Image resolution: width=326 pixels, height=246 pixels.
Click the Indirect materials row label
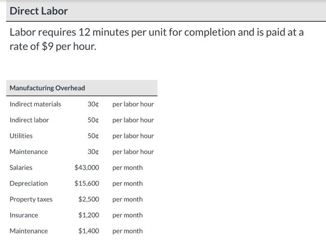tap(35, 104)
